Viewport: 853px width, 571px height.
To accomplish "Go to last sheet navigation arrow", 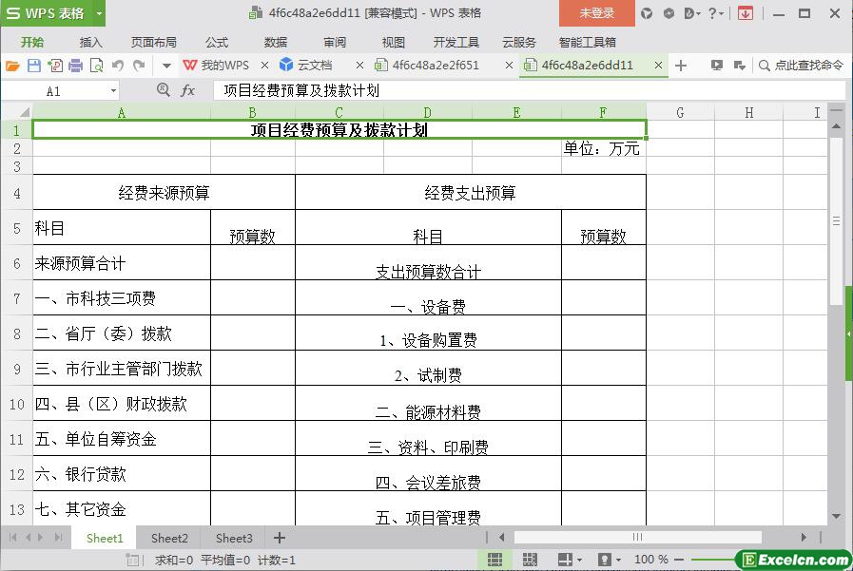I will click(x=58, y=538).
